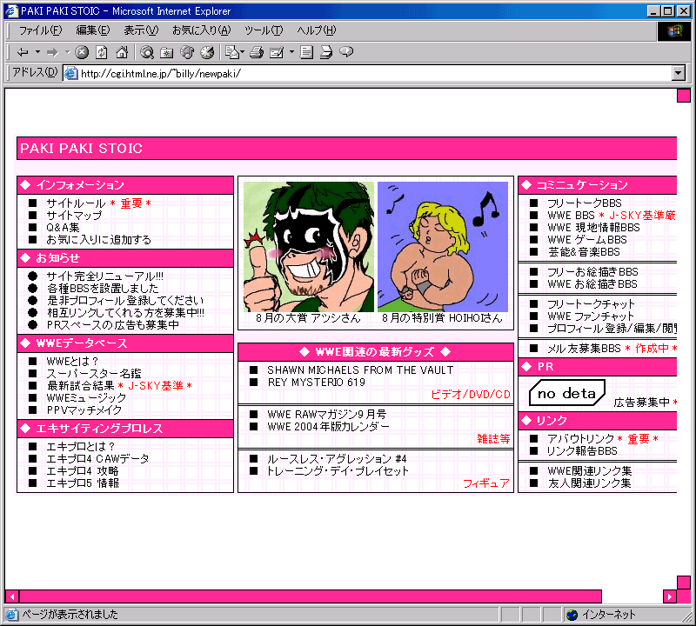The height and width of the screenshot is (626, 696).
Task: Open the お気に入り(A) menu
Action: (x=202, y=30)
